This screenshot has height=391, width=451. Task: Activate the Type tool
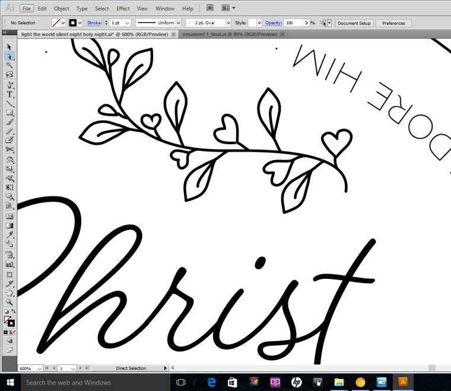click(x=9, y=94)
